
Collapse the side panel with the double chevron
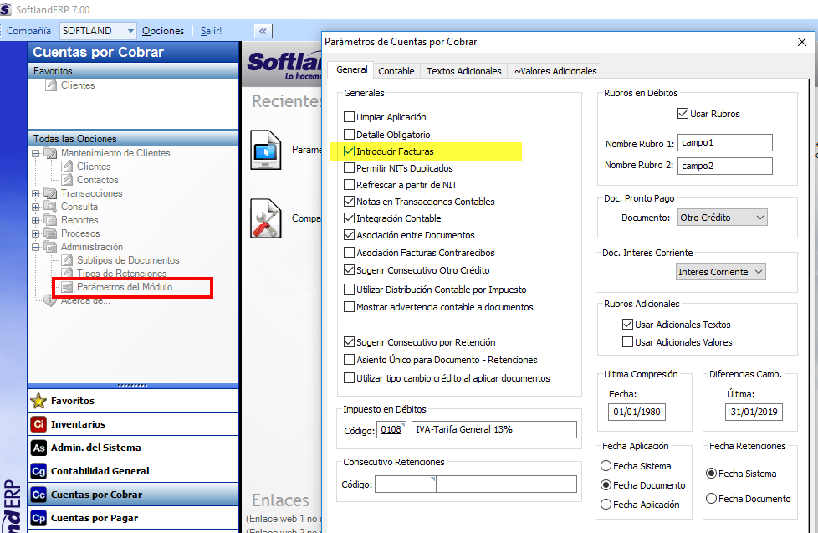tap(263, 31)
